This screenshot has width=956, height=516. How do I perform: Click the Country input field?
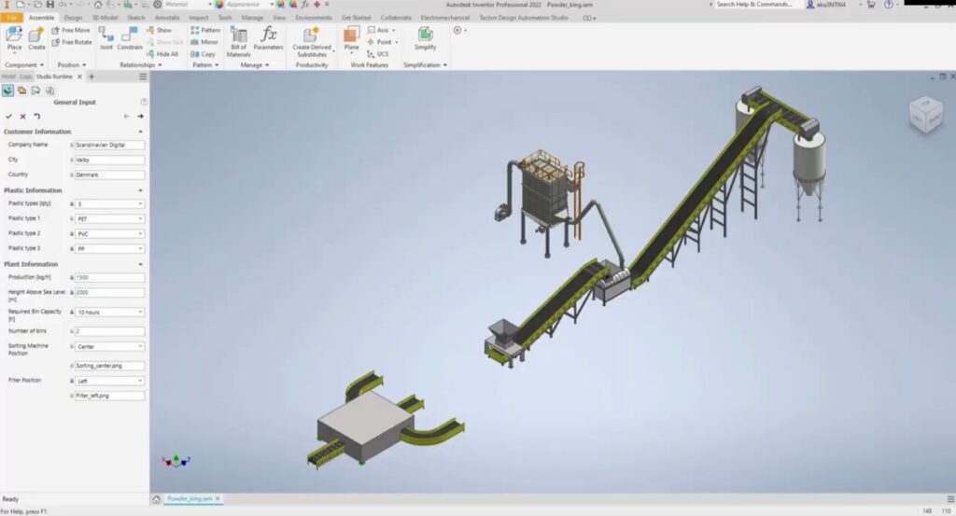pos(110,174)
